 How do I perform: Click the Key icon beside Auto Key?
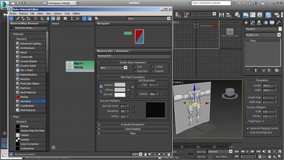click(x=190, y=154)
